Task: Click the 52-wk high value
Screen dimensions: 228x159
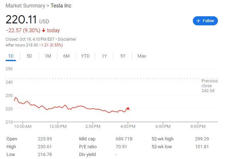Action: tap(203, 139)
